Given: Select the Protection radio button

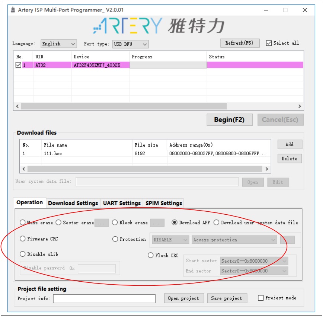Looking at the screenshot, I should [115, 239].
